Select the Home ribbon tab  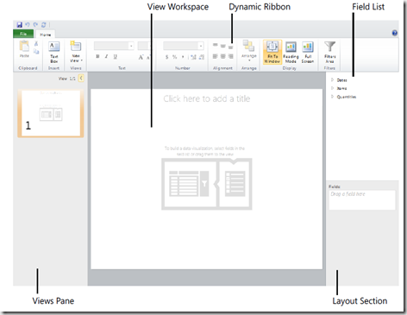point(46,35)
